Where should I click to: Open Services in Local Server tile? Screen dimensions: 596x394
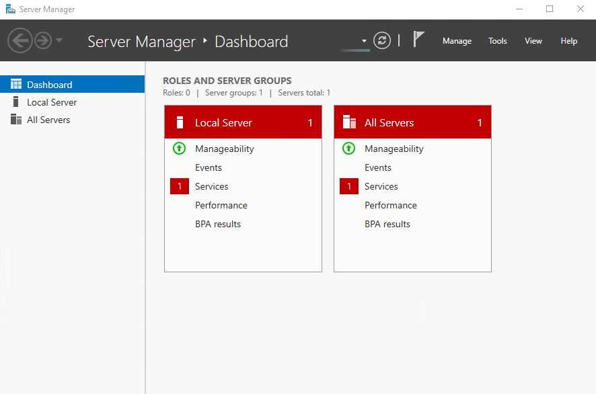click(x=212, y=186)
